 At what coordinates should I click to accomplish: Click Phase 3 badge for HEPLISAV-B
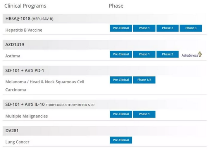click(x=191, y=28)
